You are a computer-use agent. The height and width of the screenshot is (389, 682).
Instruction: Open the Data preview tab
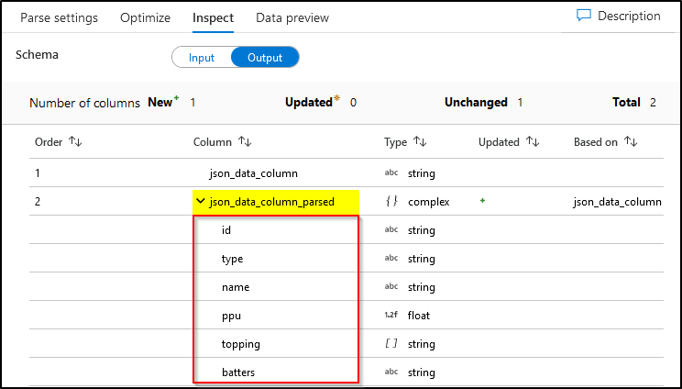click(x=292, y=17)
